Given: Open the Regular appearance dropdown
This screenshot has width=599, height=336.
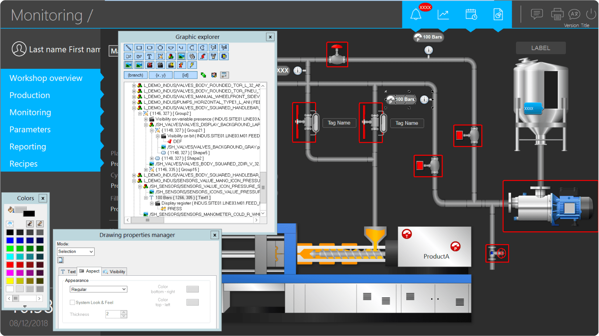Looking at the screenshot, I should [x=98, y=289].
